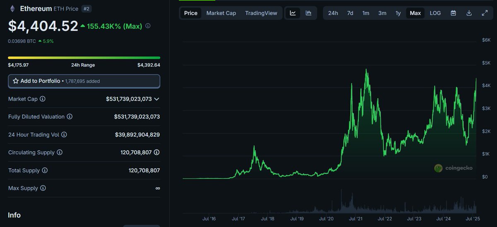Click the #2 rank badge
497x227 pixels.
pyautogui.click(x=87, y=9)
